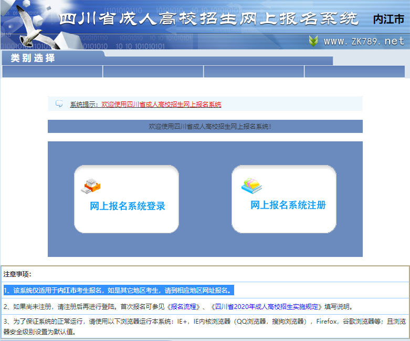Select the 类别选择 tab
410x341 pixels.
pyautogui.click(x=33, y=58)
